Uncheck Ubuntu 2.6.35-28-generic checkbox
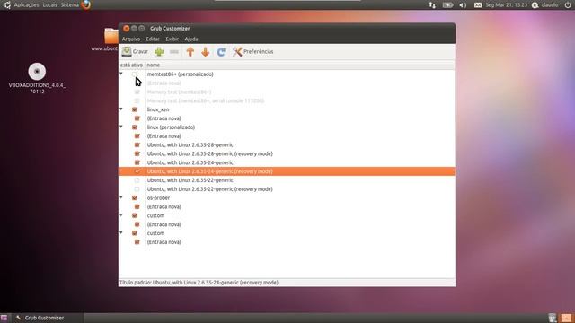575x323 pixels. pos(137,144)
